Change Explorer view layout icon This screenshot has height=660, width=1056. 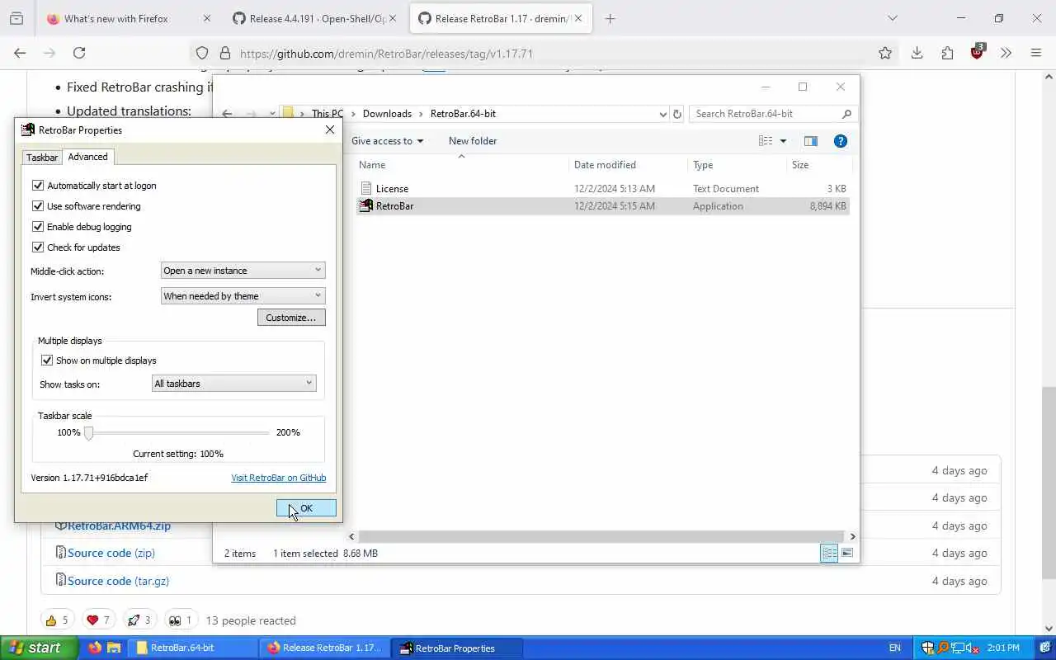[766, 141]
